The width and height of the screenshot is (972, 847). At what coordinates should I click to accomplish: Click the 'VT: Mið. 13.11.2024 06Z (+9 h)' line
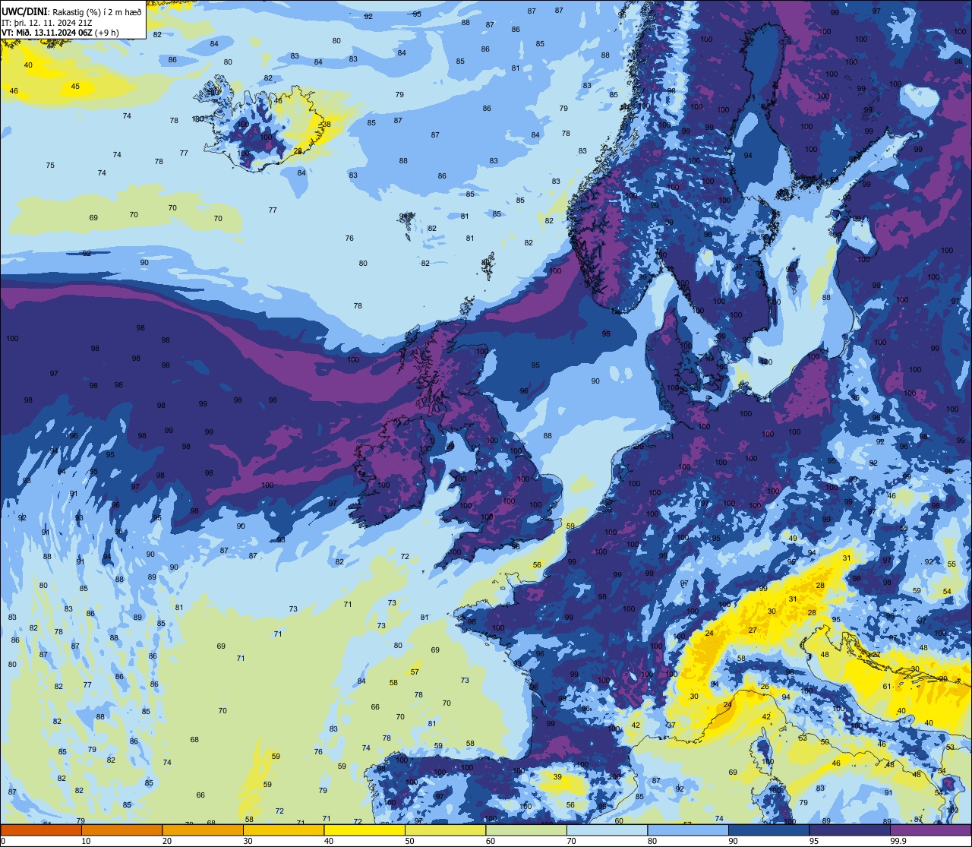pos(59,32)
